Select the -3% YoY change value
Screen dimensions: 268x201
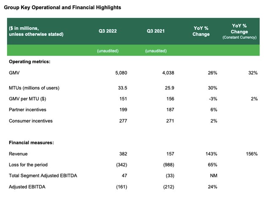point(211,99)
